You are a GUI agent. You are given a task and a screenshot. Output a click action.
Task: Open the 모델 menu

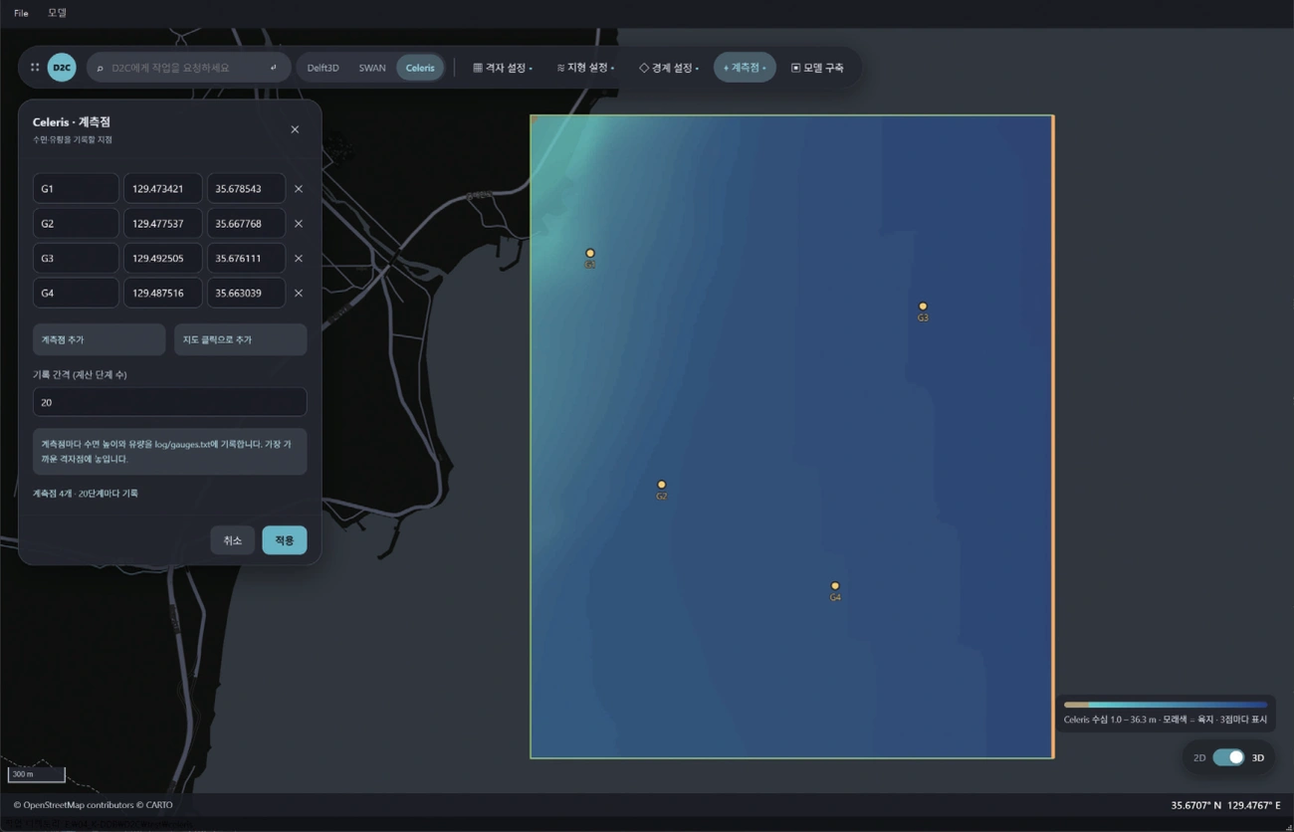(57, 13)
